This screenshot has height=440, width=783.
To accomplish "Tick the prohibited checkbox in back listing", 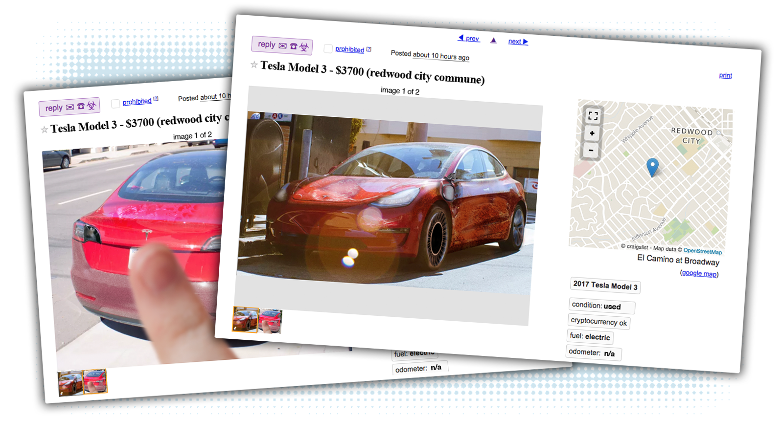I will point(115,103).
